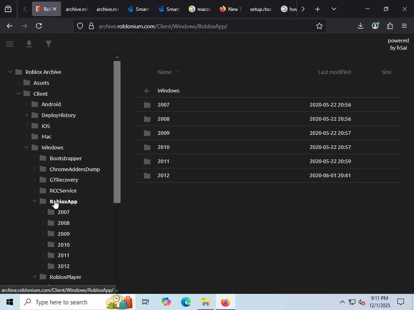Show hidden system tray icons
This screenshot has width=414, height=310.
(x=342, y=302)
